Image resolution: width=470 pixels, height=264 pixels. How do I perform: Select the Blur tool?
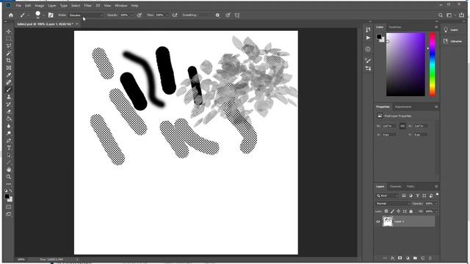(x=9, y=126)
